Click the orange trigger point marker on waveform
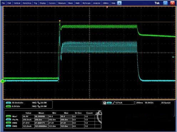Screen dimensions: 177x132 click(x=60, y=21)
